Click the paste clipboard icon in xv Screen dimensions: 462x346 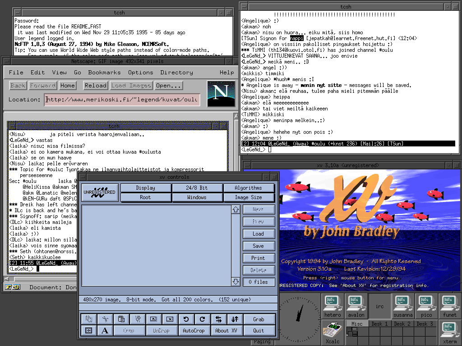[121, 319]
